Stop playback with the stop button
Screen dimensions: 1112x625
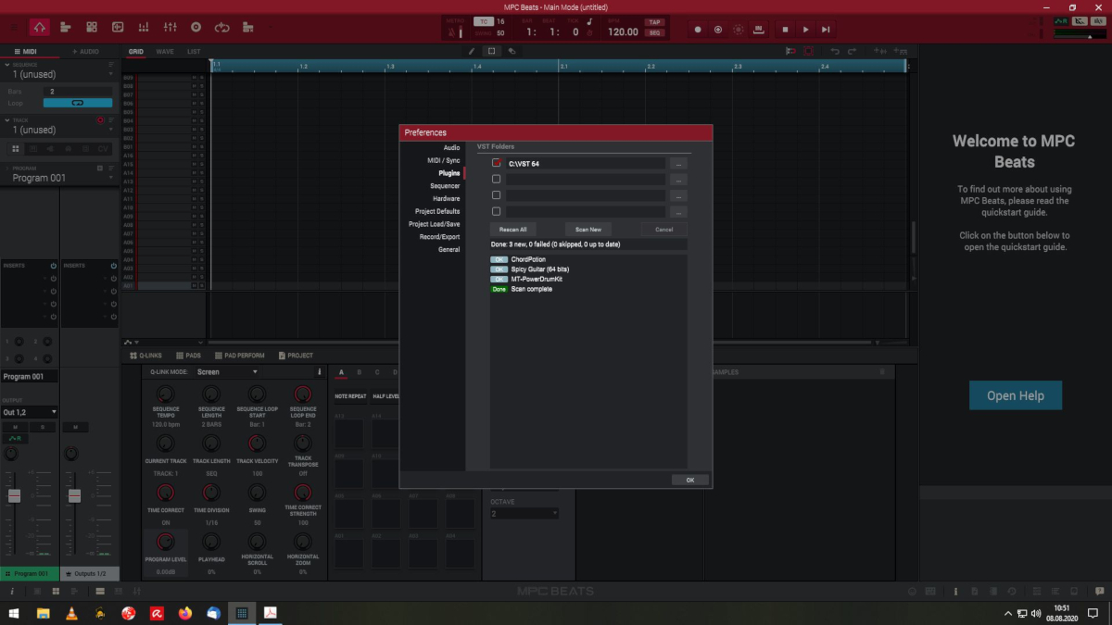coord(785,30)
